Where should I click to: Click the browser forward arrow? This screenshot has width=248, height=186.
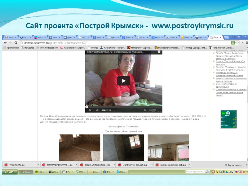pos(11,43)
